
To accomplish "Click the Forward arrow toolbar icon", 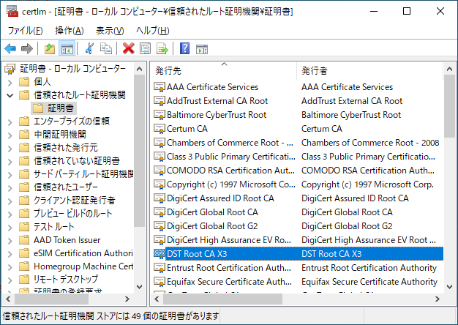I will [x=27, y=48].
